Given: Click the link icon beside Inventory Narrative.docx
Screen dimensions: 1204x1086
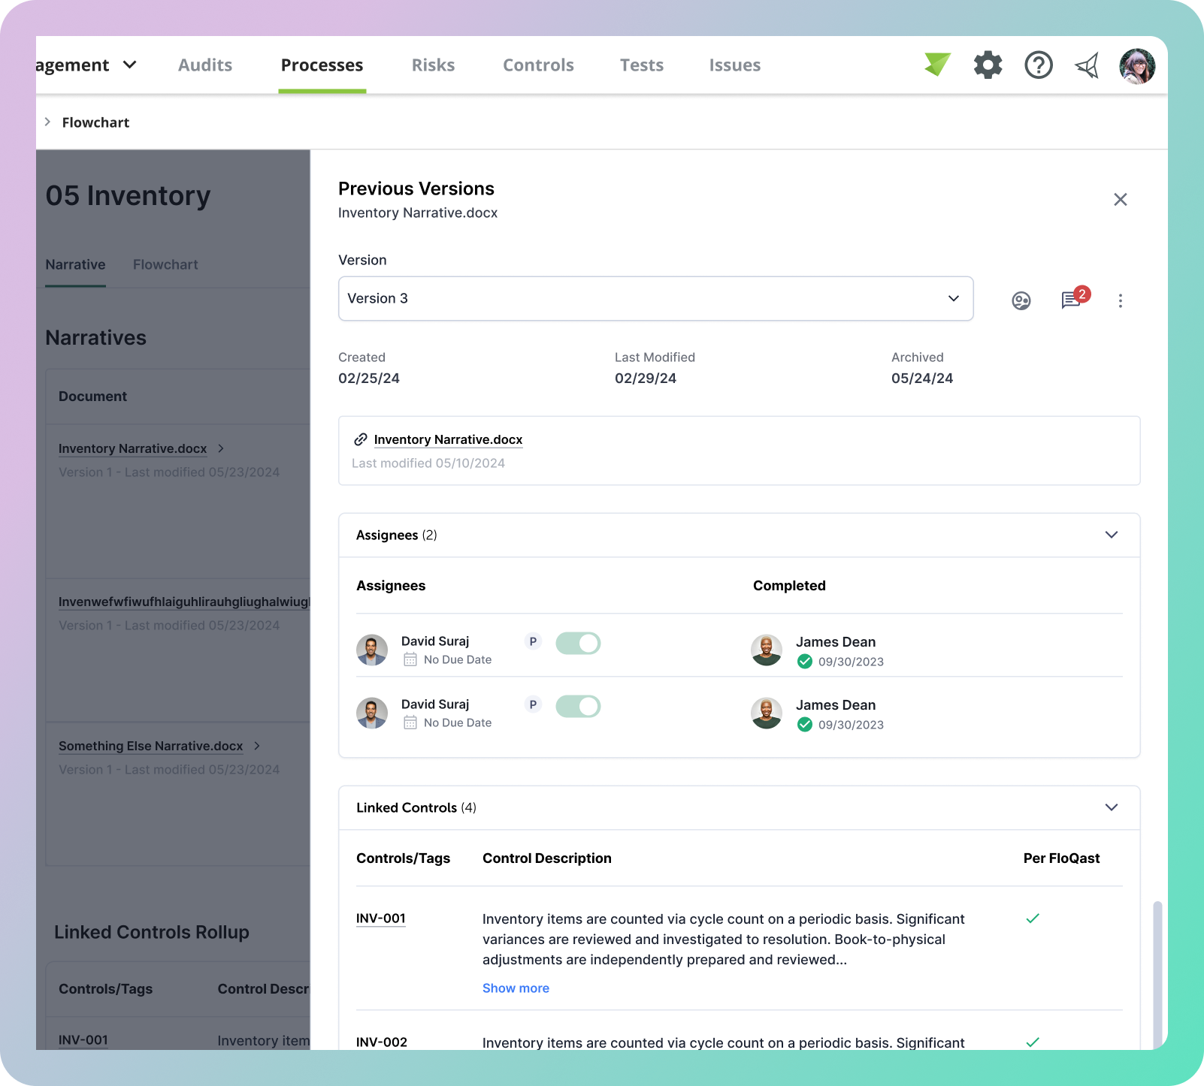Looking at the screenshot, I should point(361,439).
